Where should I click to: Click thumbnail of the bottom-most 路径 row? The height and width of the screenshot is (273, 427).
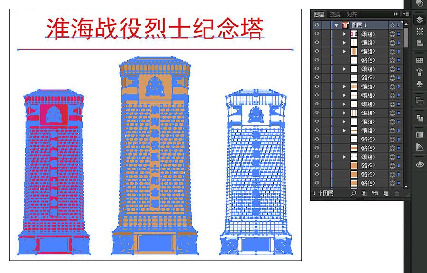pyautogui.click(x=354, y=183)
